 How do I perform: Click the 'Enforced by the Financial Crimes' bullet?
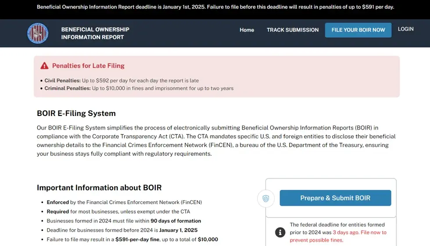[124, 202]
